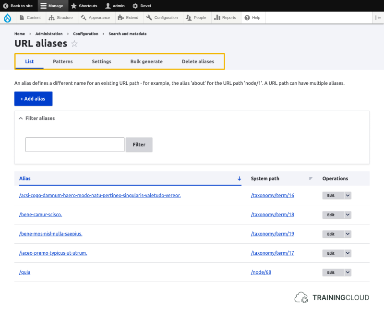
Task: Open the /taxonomy/term/18 system path
Action: (272, 214)
